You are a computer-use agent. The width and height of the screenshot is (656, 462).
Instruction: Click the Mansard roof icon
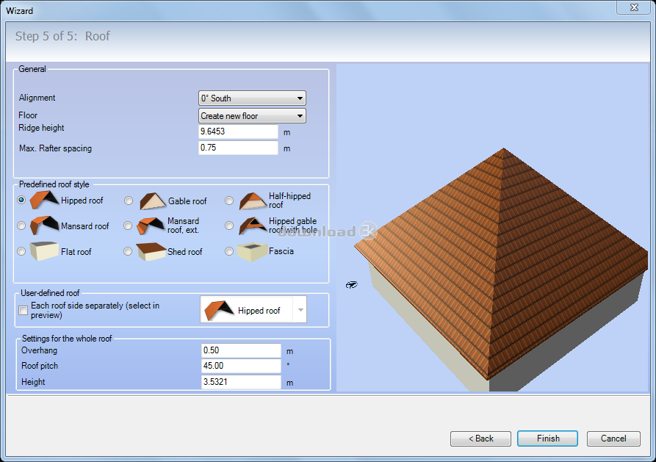tap(44, 225)
